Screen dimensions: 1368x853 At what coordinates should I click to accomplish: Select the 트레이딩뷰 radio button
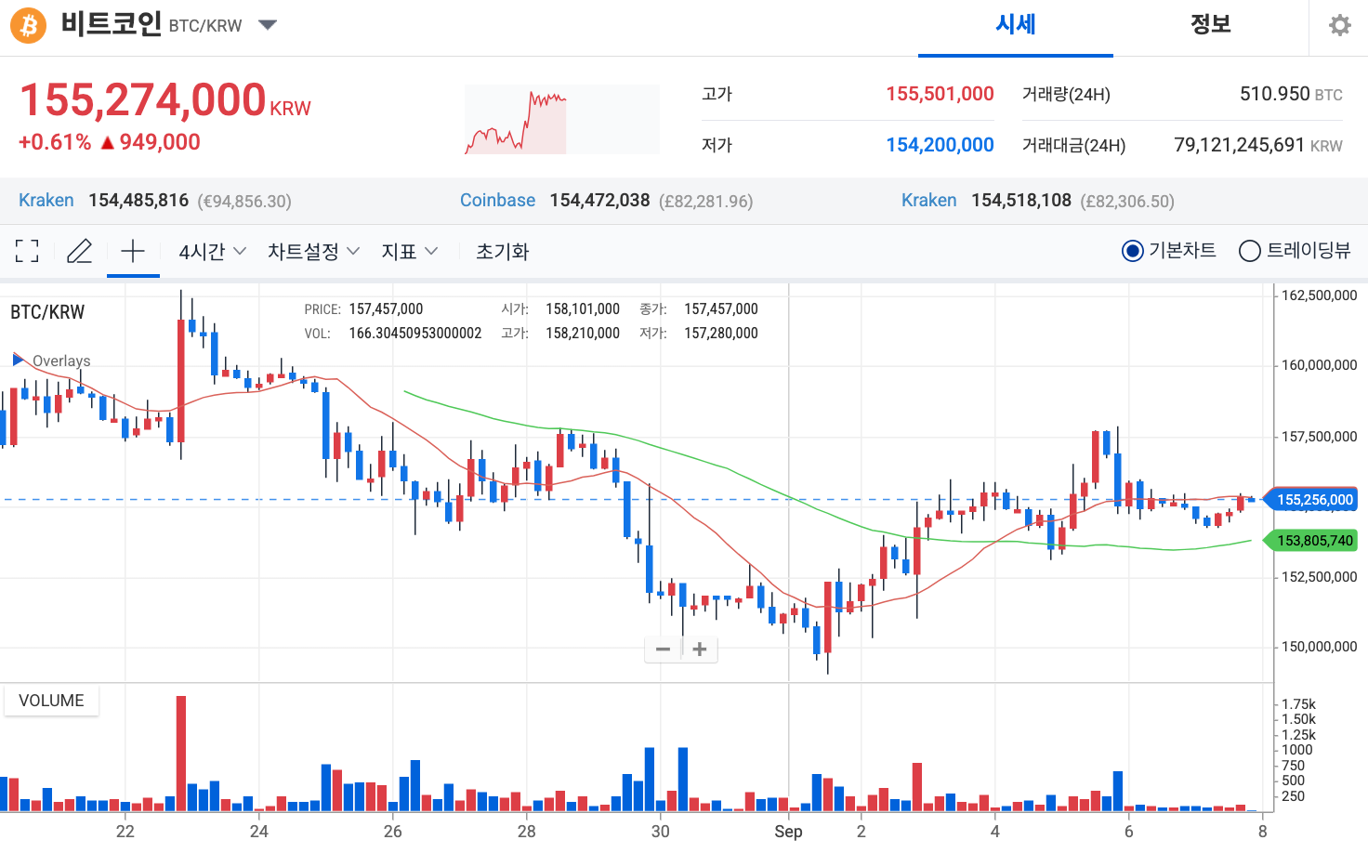tap(1250, 251)
